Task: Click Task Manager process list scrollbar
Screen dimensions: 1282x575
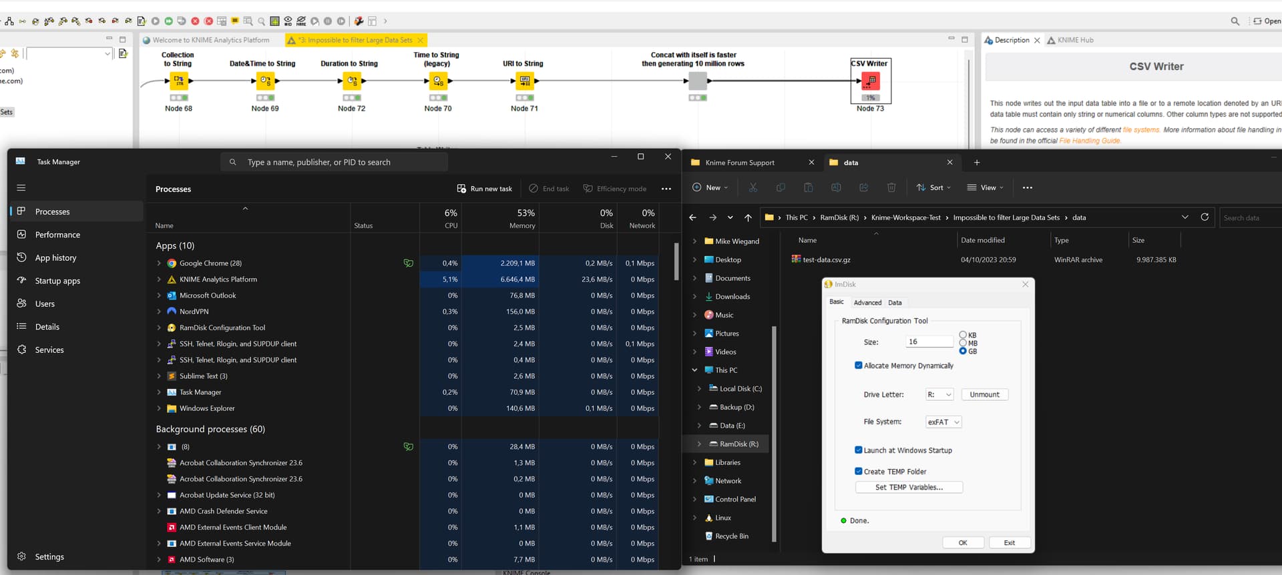Action: [x=676, y=261]
